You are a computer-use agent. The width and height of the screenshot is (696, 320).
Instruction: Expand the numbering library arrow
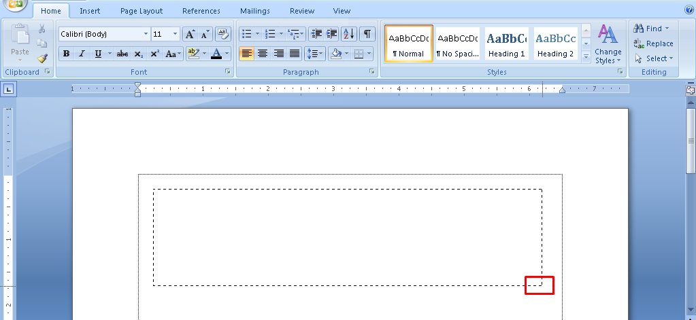(281, 34)
